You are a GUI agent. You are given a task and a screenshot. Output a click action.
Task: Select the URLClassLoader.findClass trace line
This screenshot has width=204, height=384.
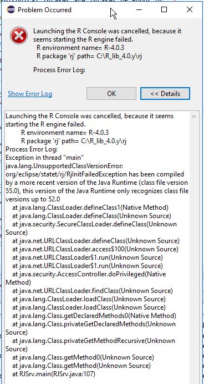[93, 291]
